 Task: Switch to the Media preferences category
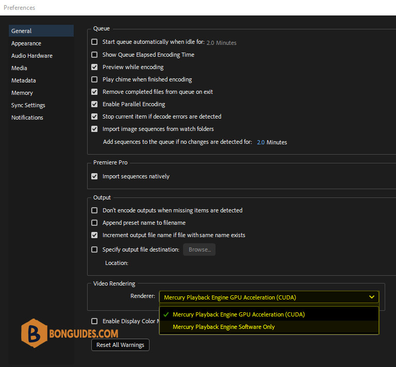click(x=19, y=68)
